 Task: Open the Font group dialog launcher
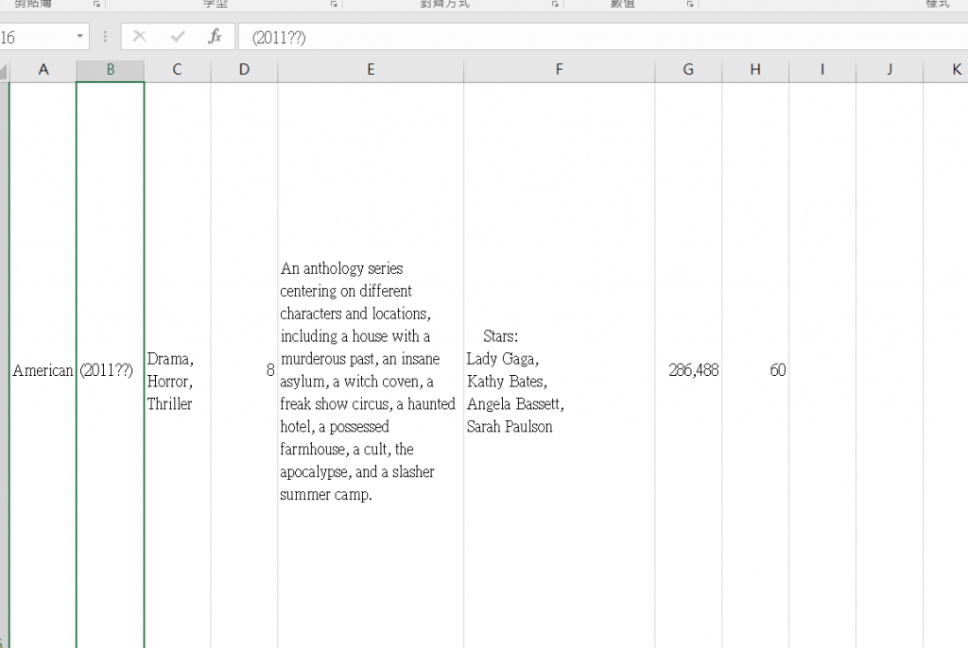(334, 4)
